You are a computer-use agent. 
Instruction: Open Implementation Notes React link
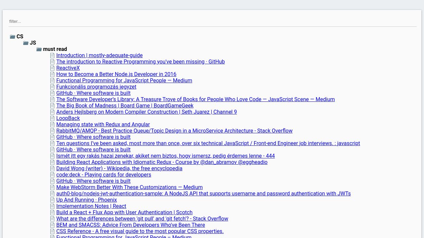[x=91, y=206]
